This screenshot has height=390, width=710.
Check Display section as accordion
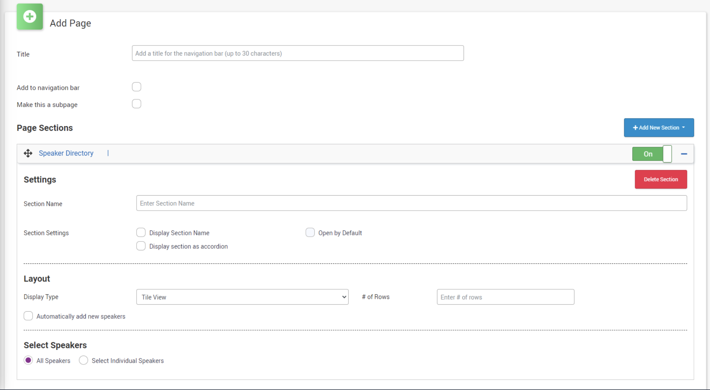click(x=141, y=246)
